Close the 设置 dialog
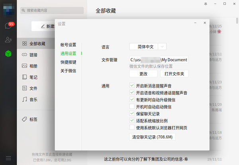Screen dimensions: 239x165 205,23
